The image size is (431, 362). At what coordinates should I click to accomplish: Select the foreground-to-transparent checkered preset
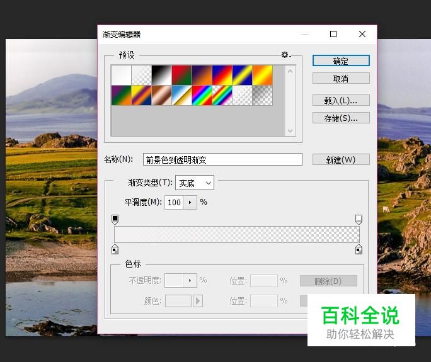click(x=142, y=75)
